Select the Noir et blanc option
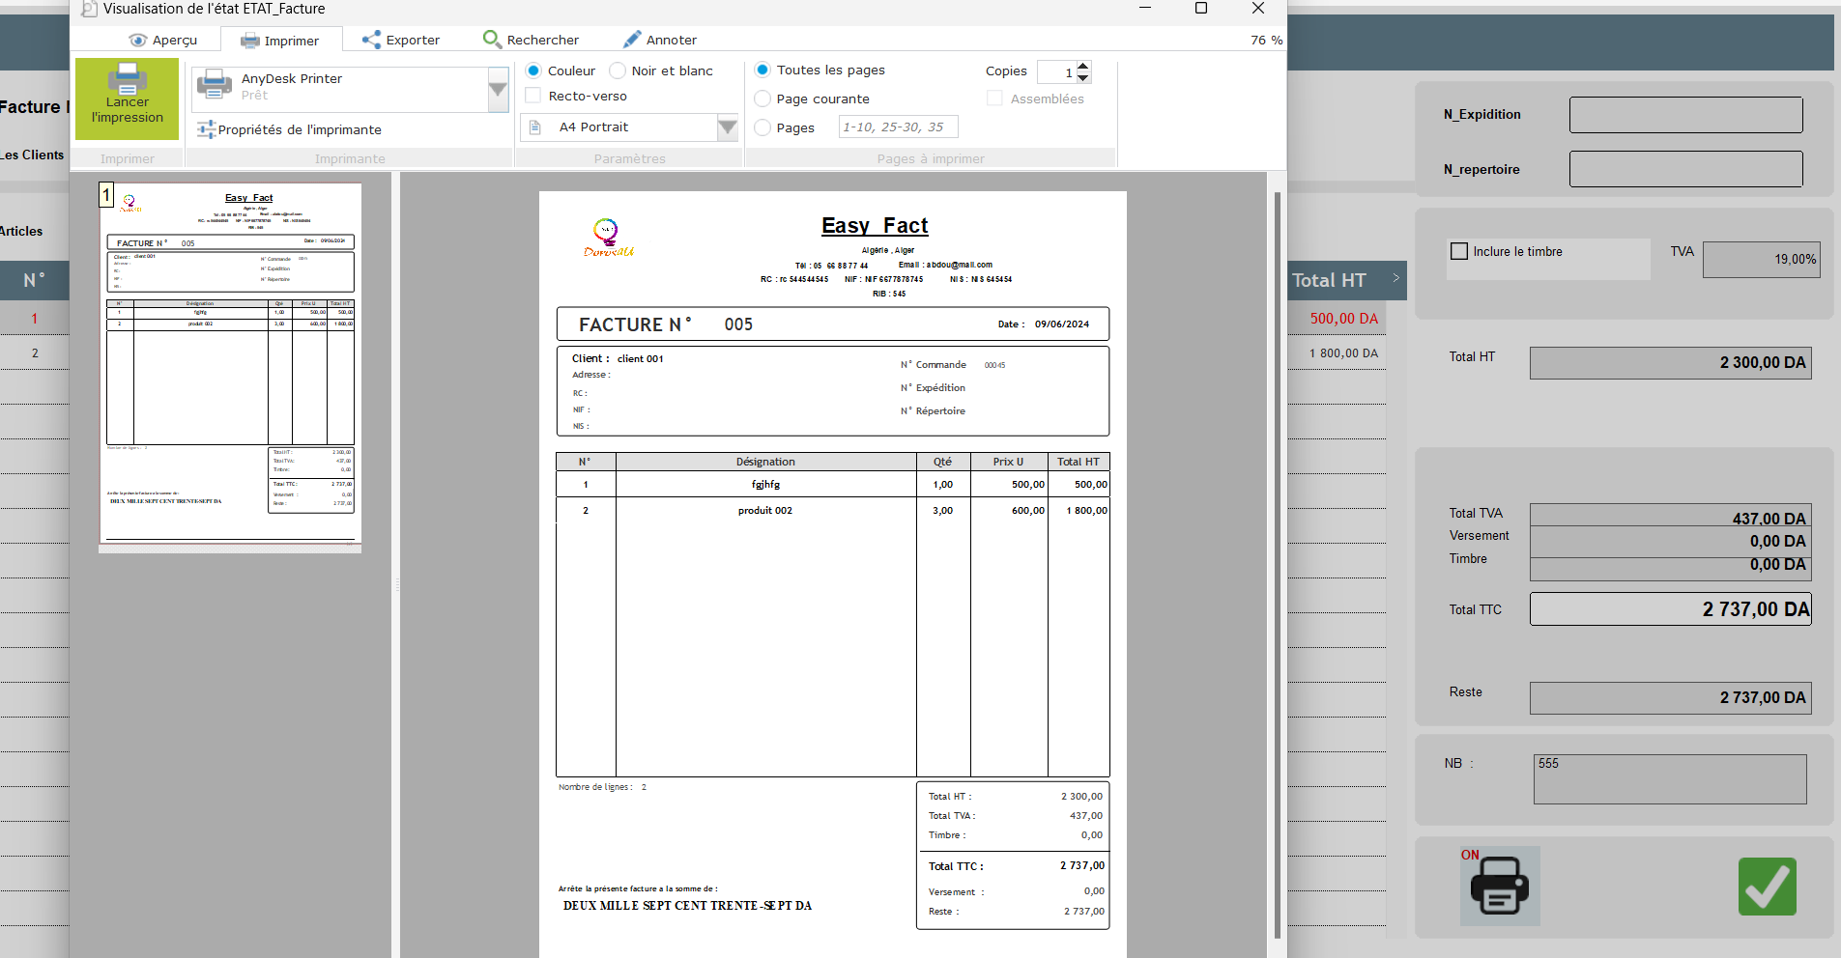The height and width of the screenshot is (958, 1841). tap(618, 70)
